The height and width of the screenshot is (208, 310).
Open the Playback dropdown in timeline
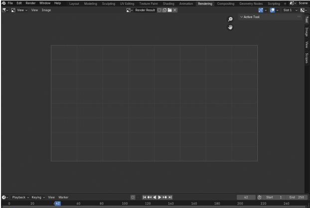click(x=20, y=197)
